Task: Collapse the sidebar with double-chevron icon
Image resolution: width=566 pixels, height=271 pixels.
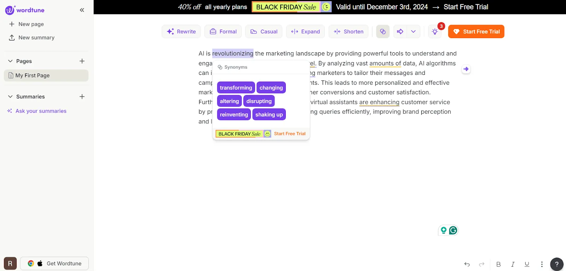Action: point(82,10)
